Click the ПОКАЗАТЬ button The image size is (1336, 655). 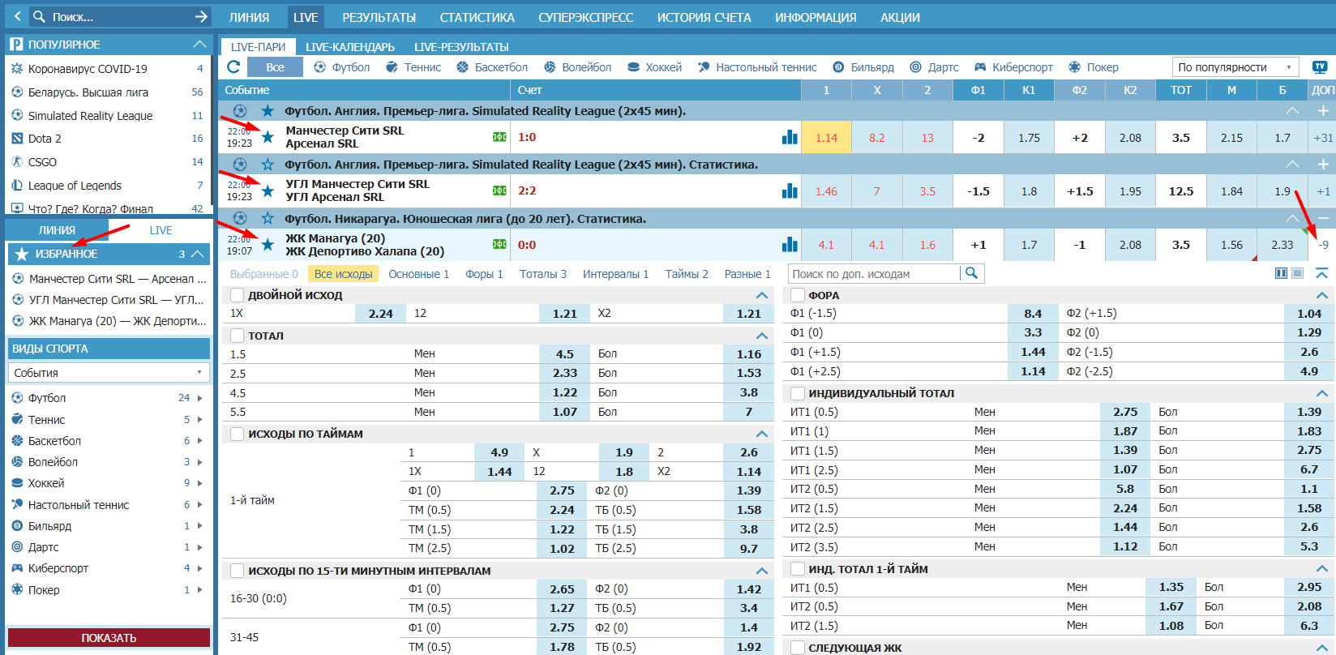109,638
